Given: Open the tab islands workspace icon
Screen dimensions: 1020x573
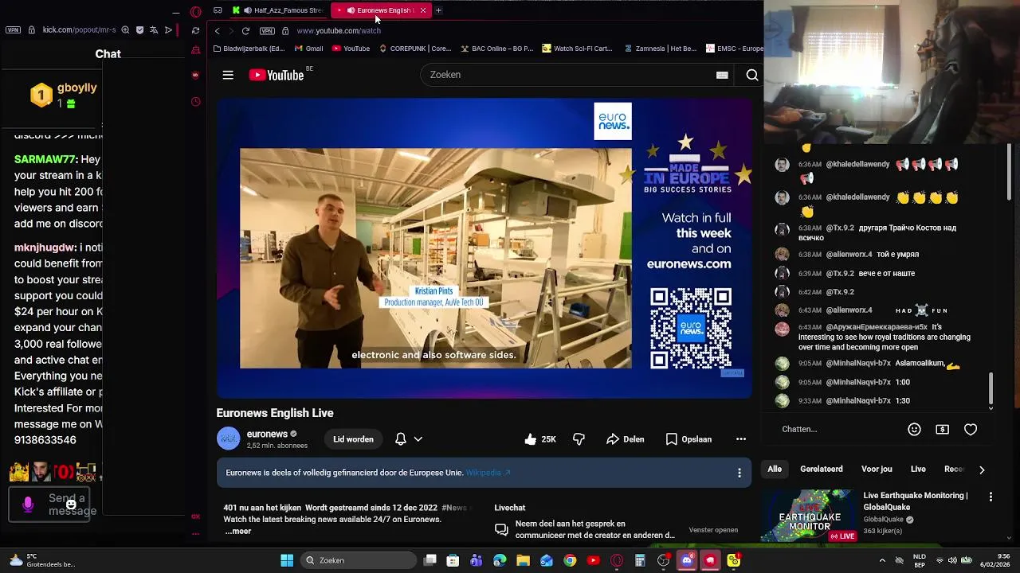Looking at the screenshot, I should tap(218, 10).
